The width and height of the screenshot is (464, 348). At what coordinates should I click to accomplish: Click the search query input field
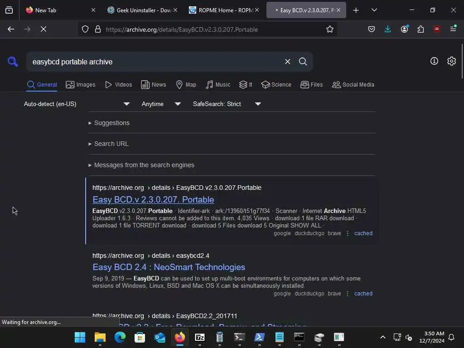click(155, 62)
